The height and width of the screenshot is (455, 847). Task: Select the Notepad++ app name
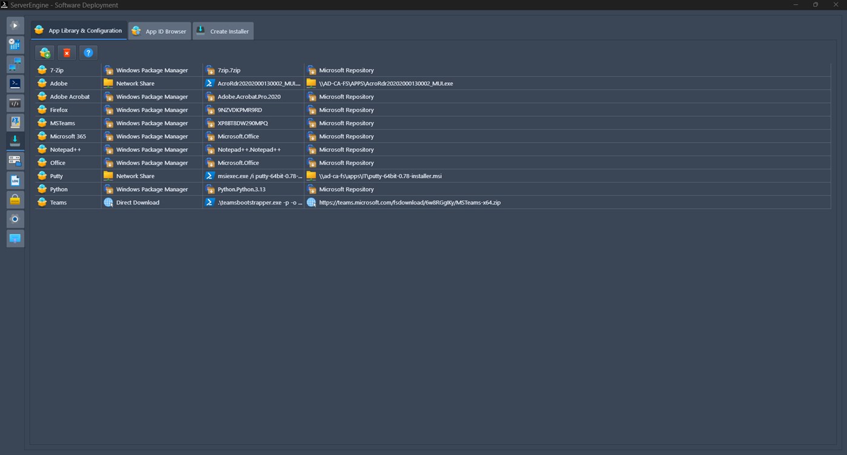(65, 150)
